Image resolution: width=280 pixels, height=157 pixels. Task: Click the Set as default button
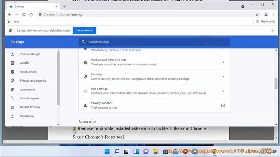tap(84, 31)
